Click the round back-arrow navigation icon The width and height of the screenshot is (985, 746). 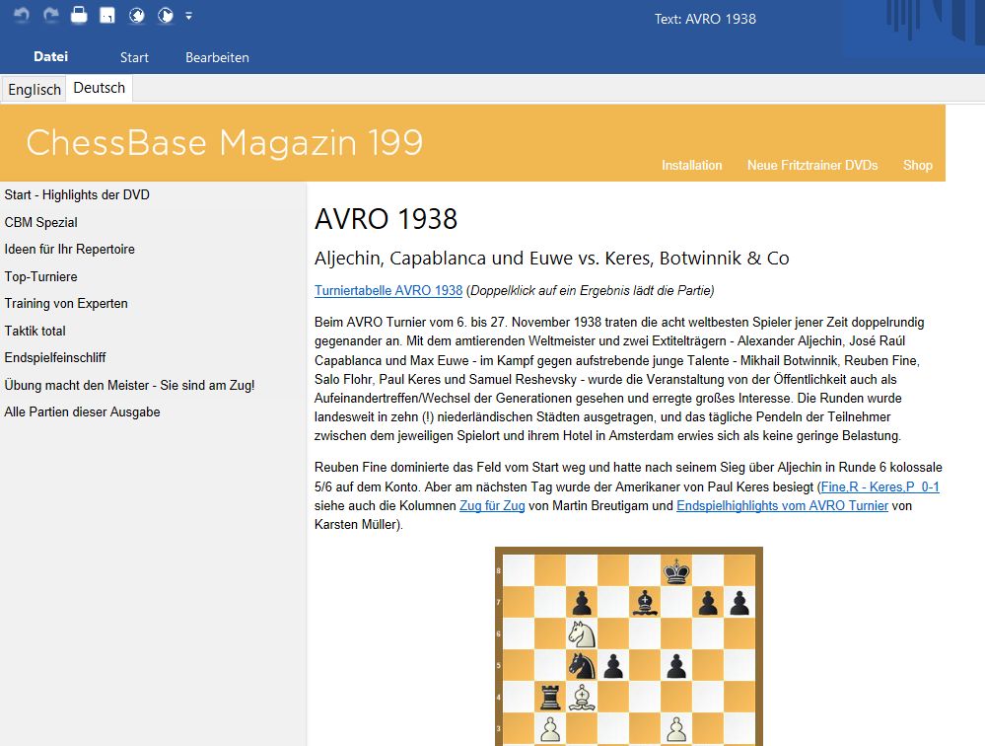coord(137,16)
